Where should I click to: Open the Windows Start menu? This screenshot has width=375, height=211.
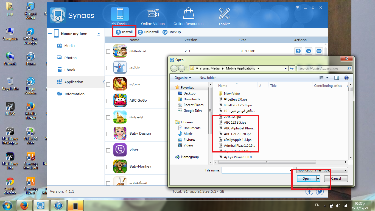click(x=7, y=206)
